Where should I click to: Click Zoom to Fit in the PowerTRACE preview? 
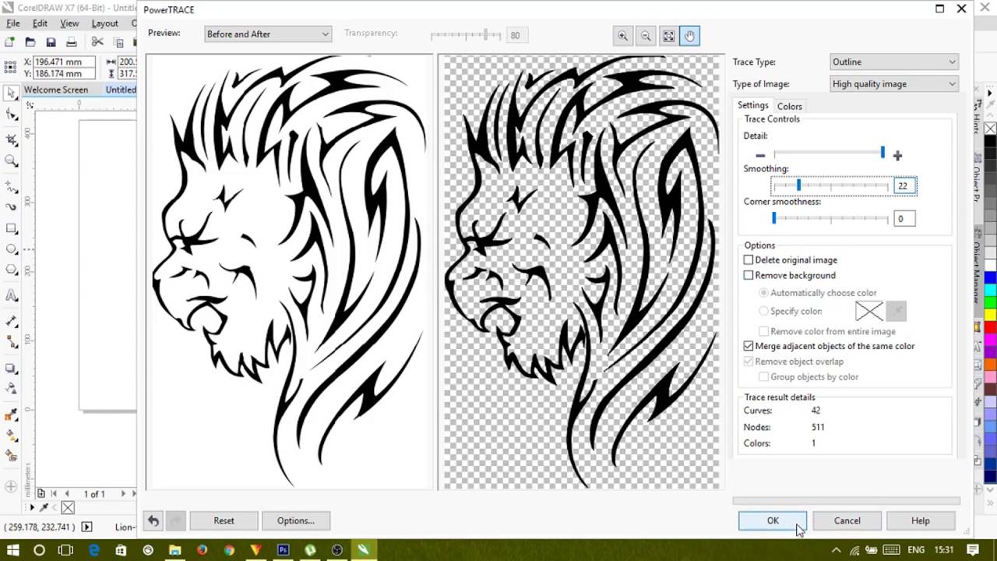(x=668, y=36)
